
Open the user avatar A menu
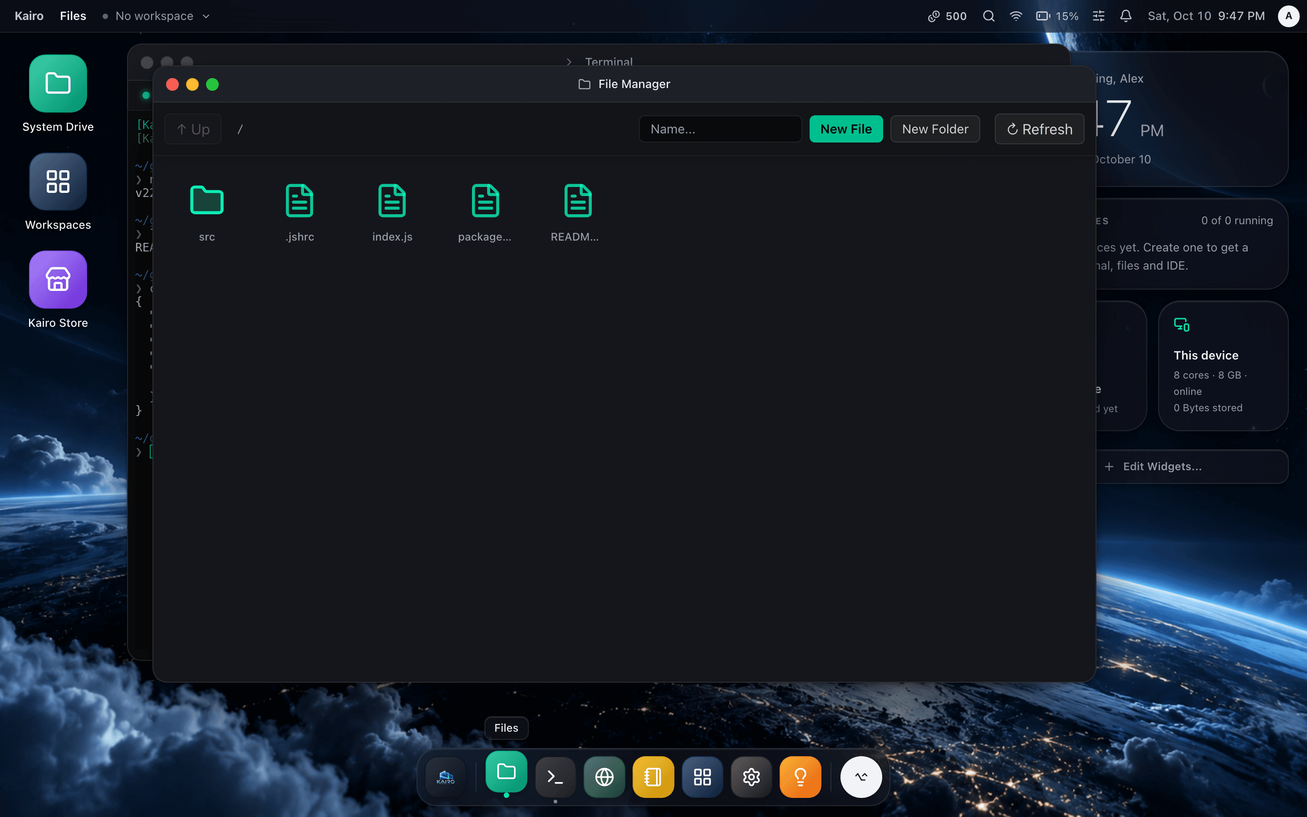pos(1289,16)
